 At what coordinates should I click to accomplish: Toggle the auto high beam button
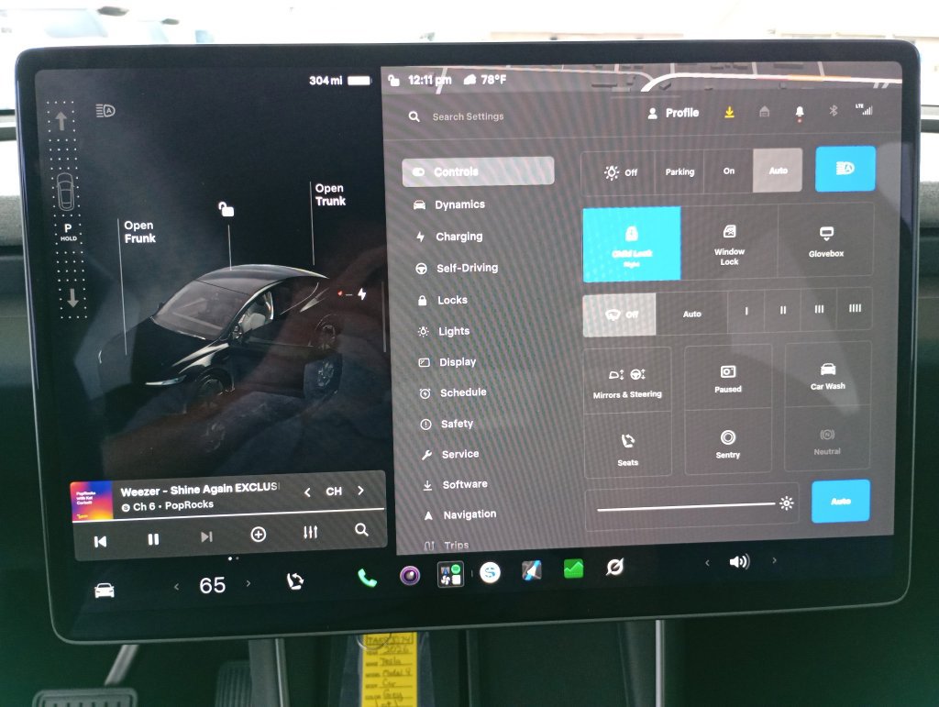(845, 169)
